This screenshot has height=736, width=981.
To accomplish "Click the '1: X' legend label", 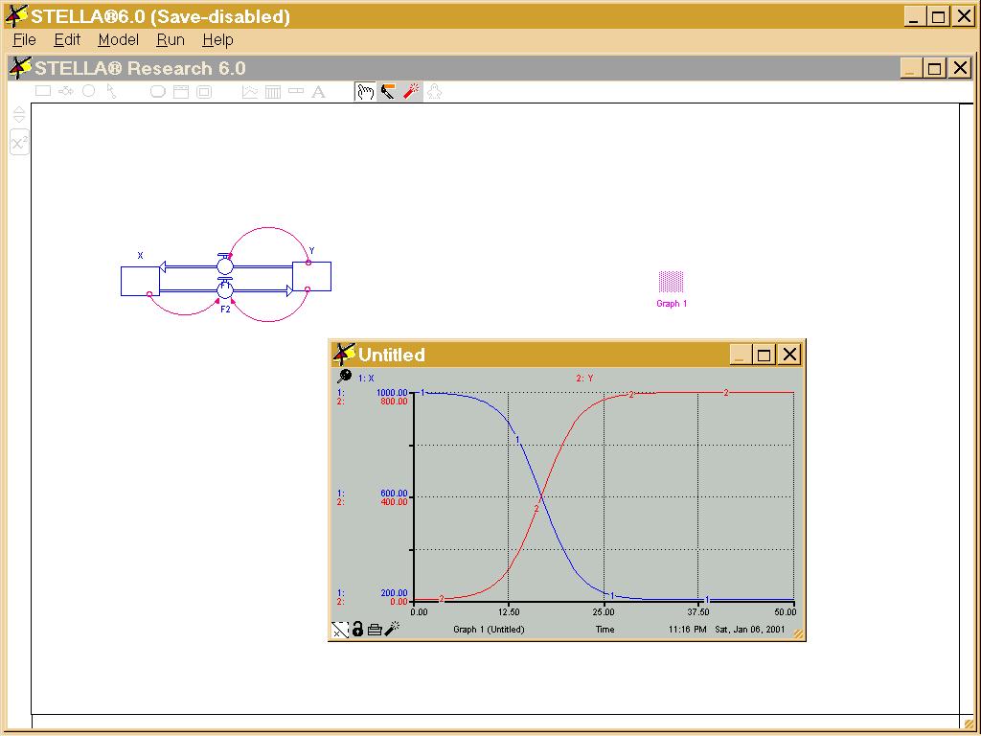I will (366, 378).
